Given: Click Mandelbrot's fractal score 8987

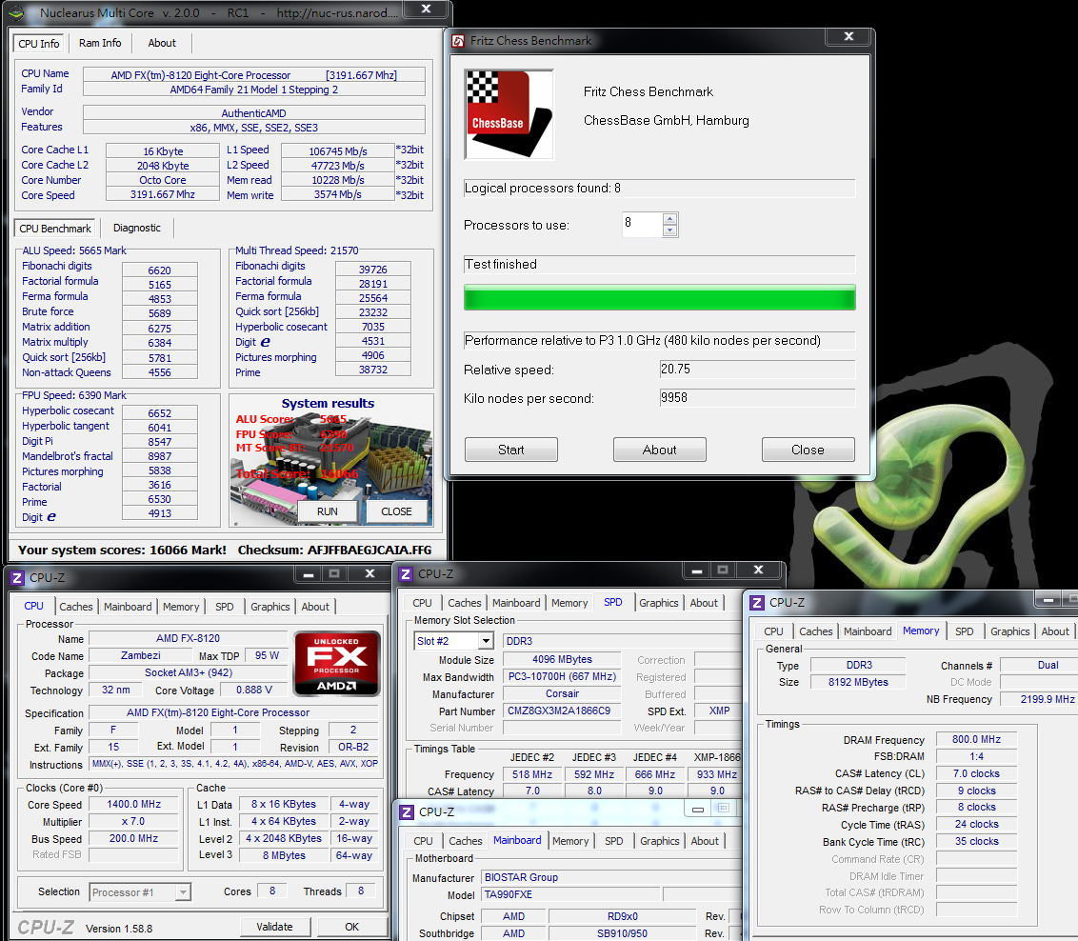Looking at the screenshot, I should [159, 455].
